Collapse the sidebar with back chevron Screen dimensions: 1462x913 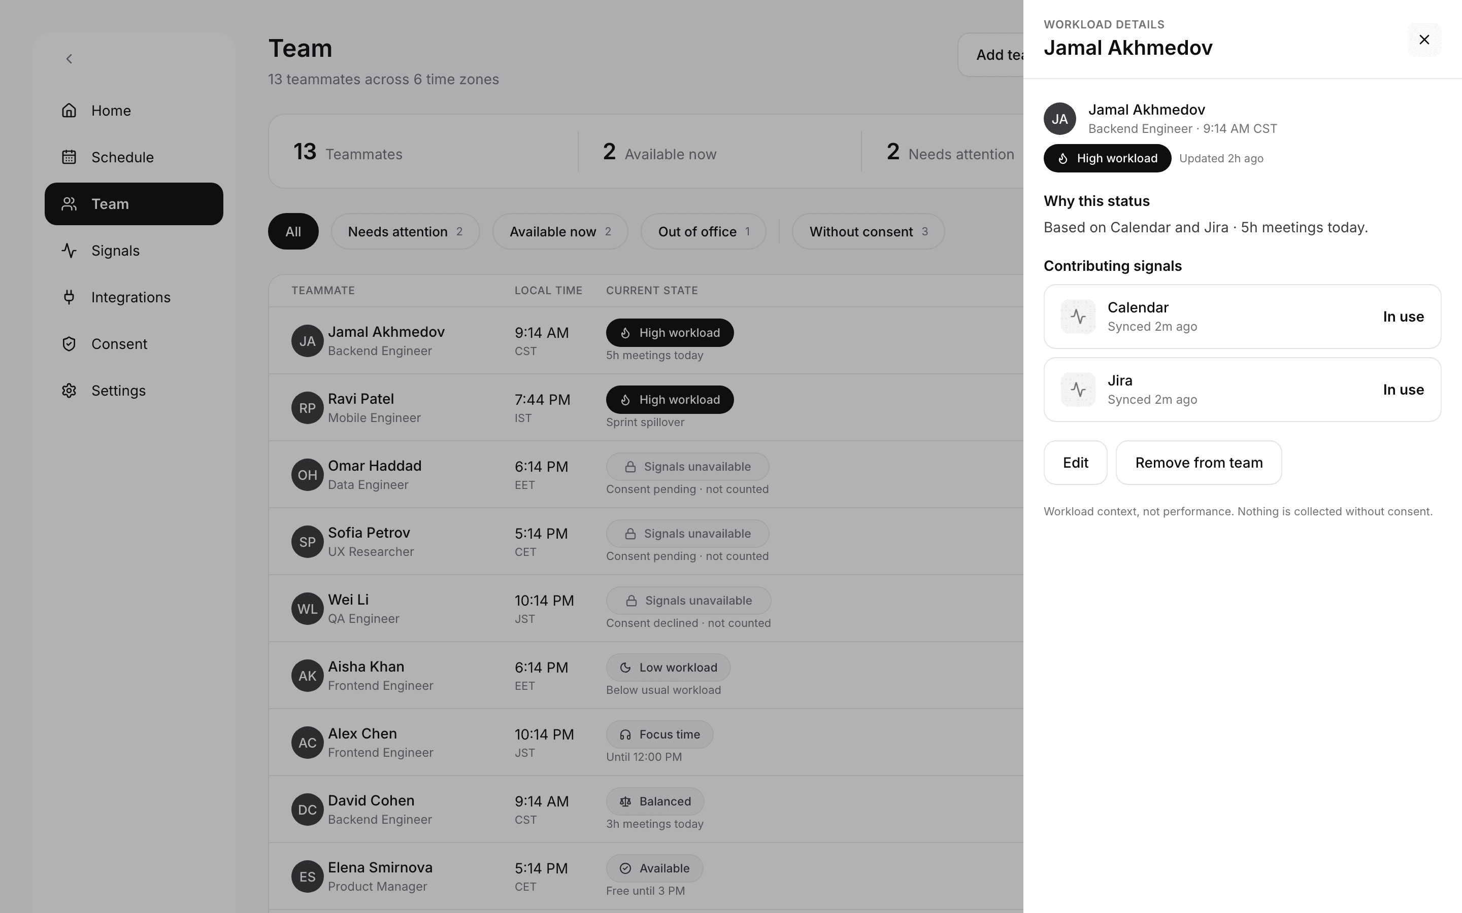click(69, 58)
